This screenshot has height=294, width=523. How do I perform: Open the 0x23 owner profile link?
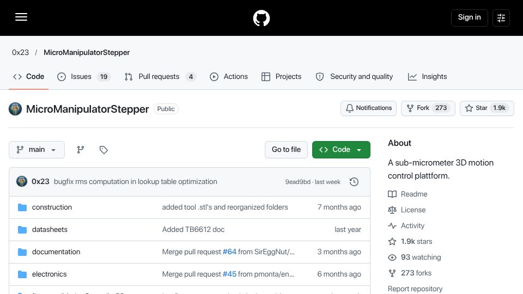(x=20, y=52)
